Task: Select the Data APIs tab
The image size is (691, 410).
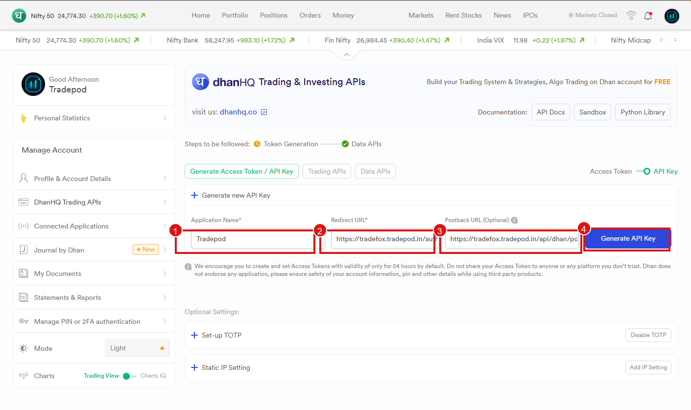Action: click(x=376, y=171)
